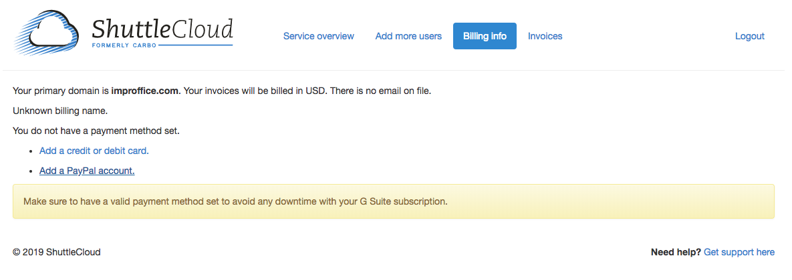This screenshot has width=792, height=280.
Task: Open the Get support here link
Action: point(739,252)
